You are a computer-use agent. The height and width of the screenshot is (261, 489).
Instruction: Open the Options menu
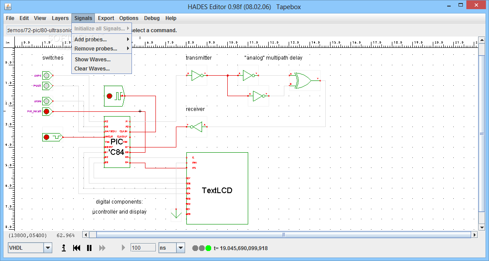click(x=128, y=18)
